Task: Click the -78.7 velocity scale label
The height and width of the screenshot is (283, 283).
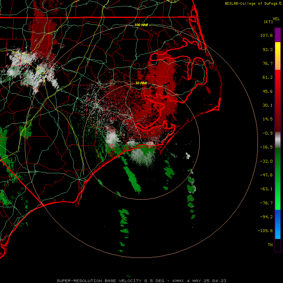Action: (x=266, y=203)
